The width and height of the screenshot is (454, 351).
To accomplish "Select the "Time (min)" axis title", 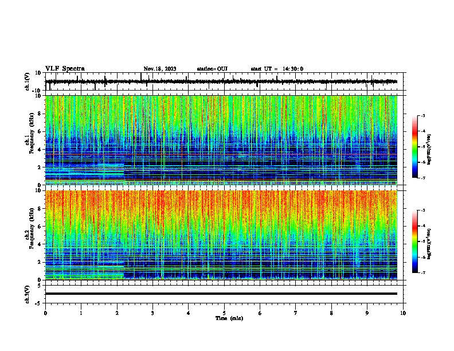I will tap(229, 318).
